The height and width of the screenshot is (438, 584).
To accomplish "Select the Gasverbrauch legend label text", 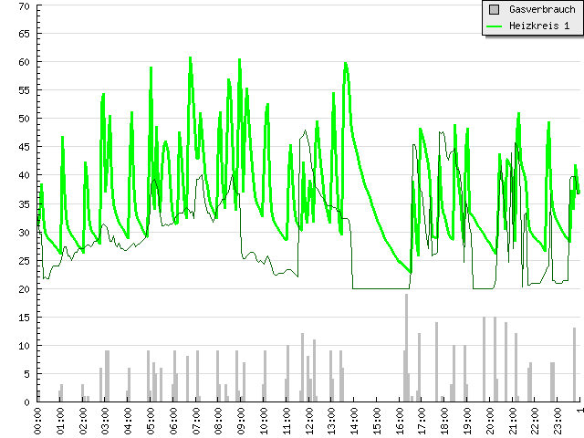I will point(542,9).
